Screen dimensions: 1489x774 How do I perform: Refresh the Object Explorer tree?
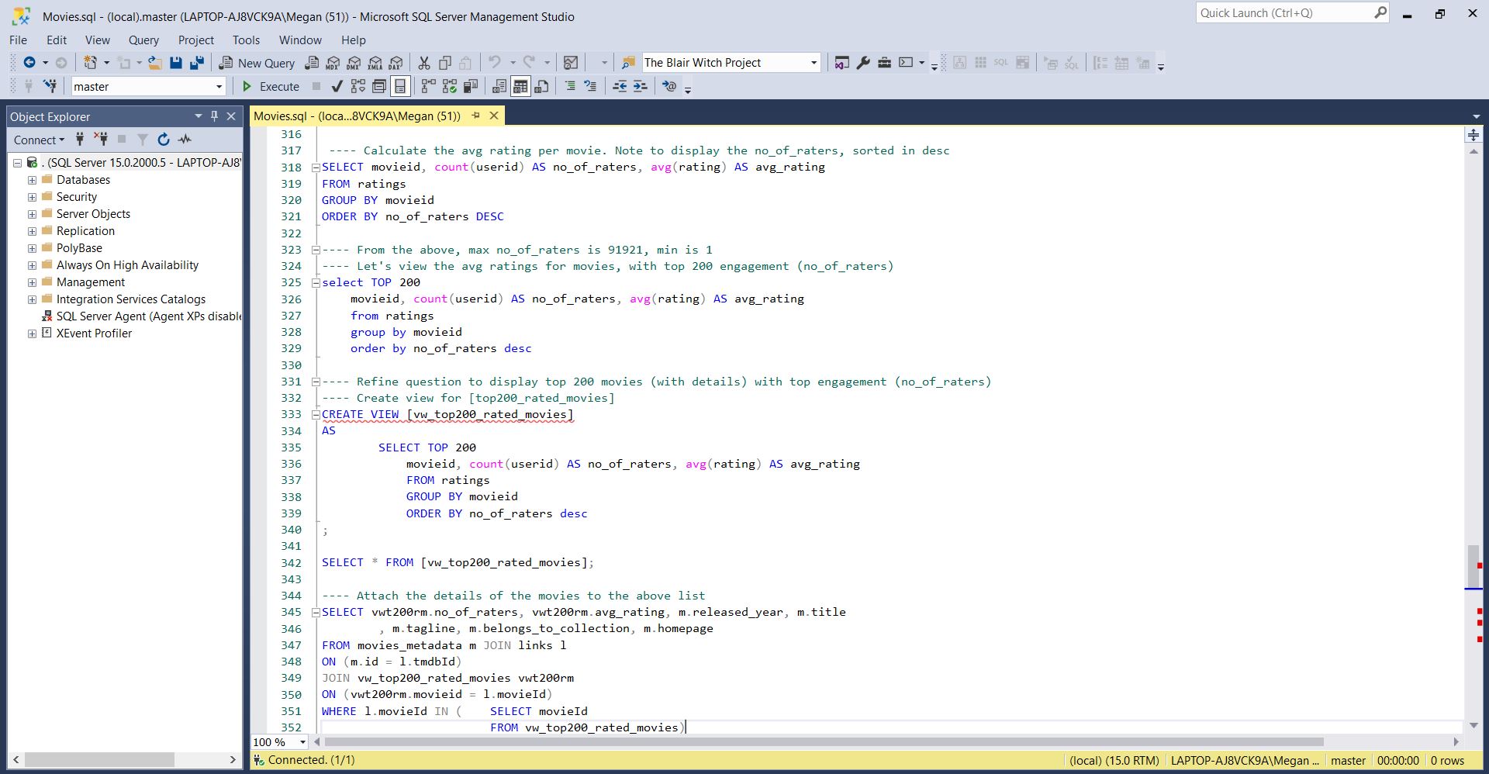pyautogui.click(x=164, y=140)
